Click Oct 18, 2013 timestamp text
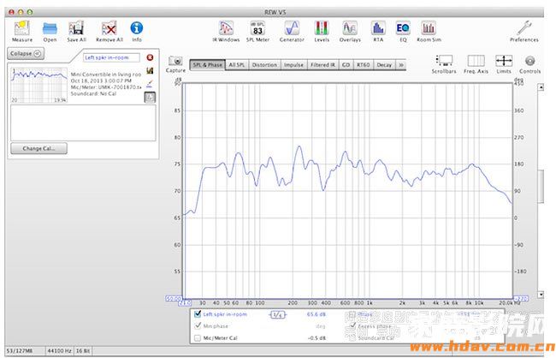 tap(102, 81)
